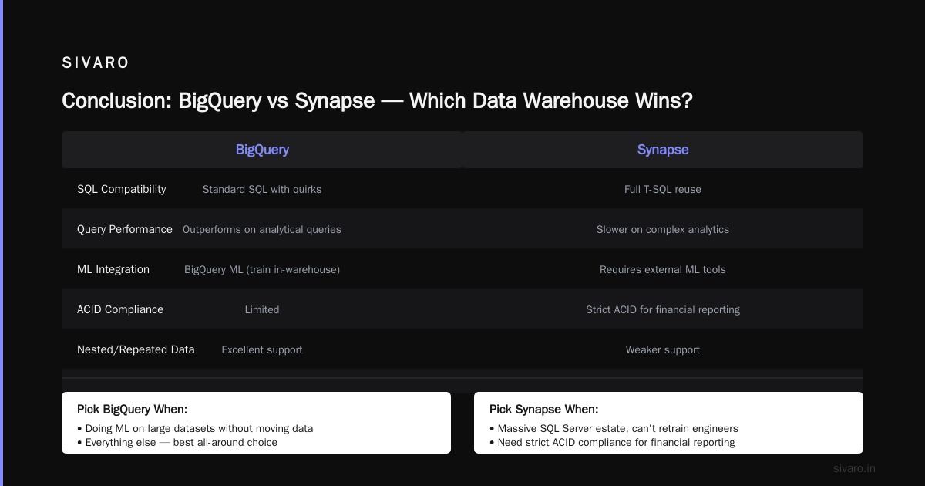
Task: Click the Query Performance row label
Action: point(125,229)
